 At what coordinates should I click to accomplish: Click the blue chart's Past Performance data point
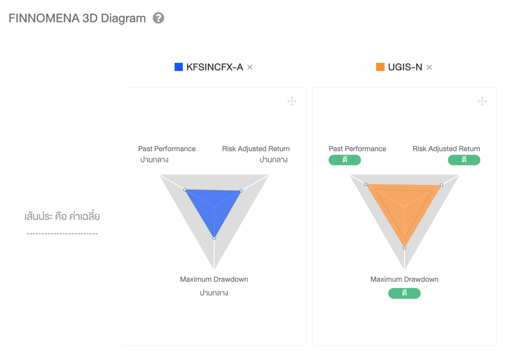tap(185, 190)
